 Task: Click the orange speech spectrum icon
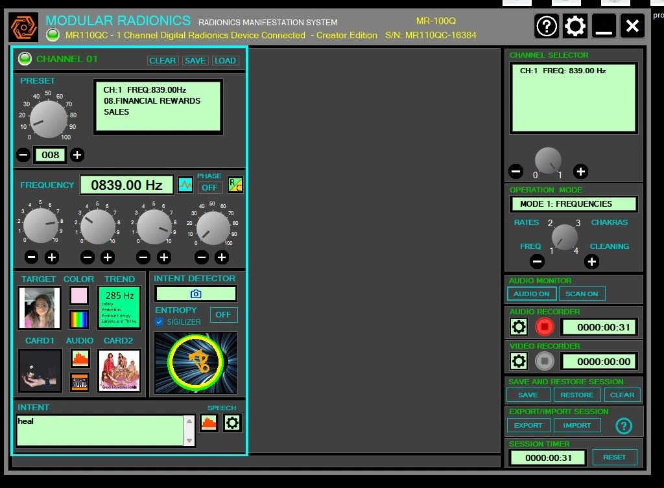click(209, 423)
